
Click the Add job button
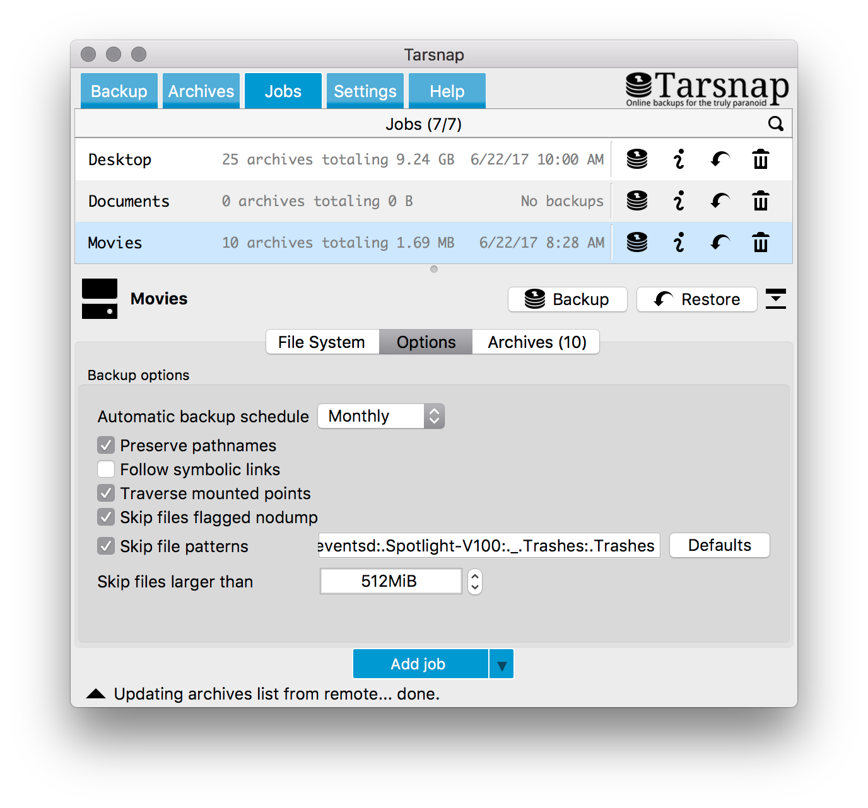[421, 664]
